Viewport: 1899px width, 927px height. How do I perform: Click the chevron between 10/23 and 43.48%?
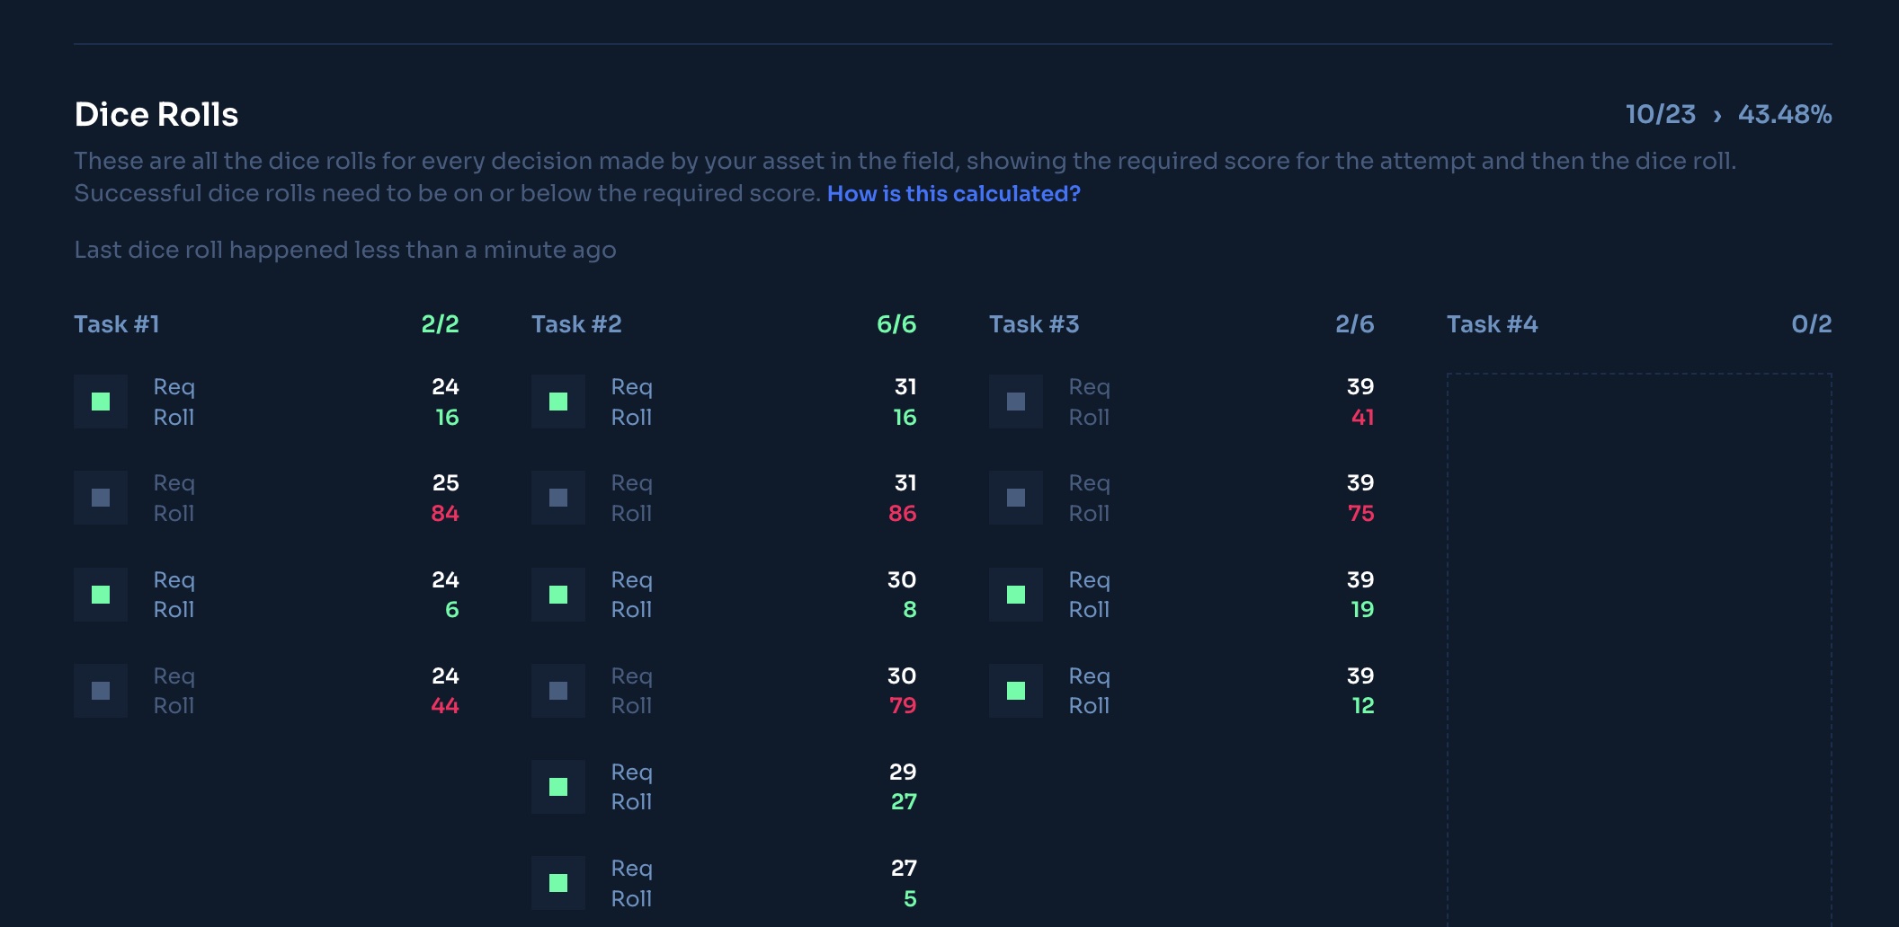click(1717, 116)
